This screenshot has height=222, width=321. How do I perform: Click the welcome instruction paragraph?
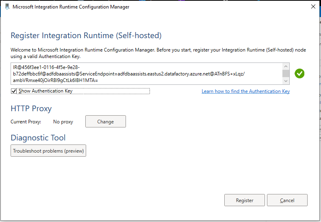tap(158, 53)
